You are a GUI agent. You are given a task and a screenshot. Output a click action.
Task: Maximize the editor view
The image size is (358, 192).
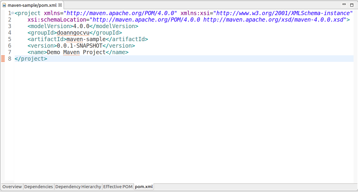(x=352, y=5)
